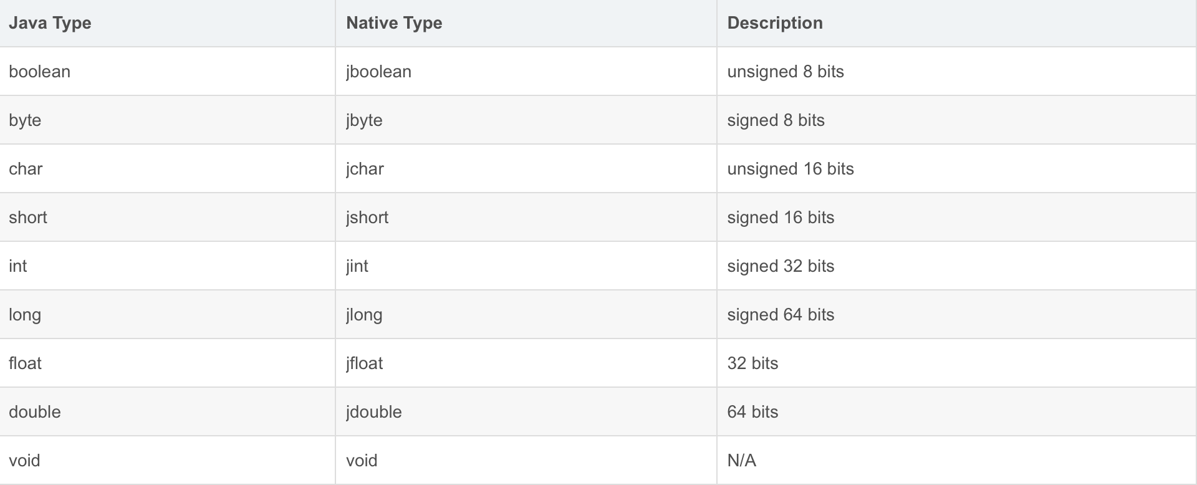This screenshot has width=1197, height=485.
Task: Click the 'signed 8 bits' description cell
Action: (x=776, y=120)
